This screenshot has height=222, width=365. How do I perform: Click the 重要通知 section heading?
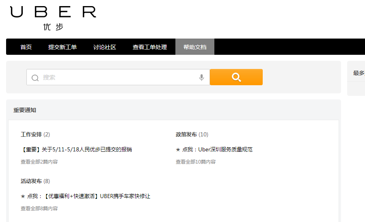25,110
